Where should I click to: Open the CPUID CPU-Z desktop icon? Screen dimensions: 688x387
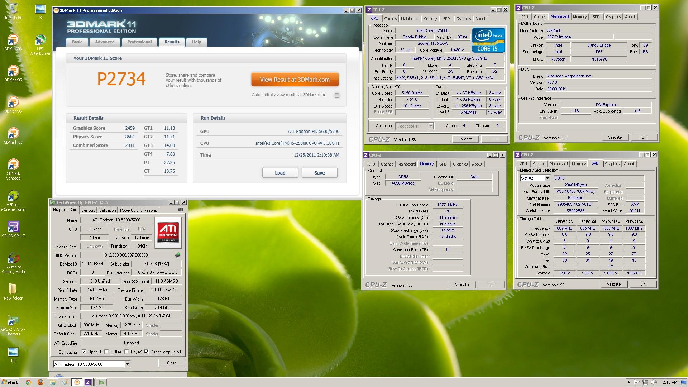pos(13,229)
